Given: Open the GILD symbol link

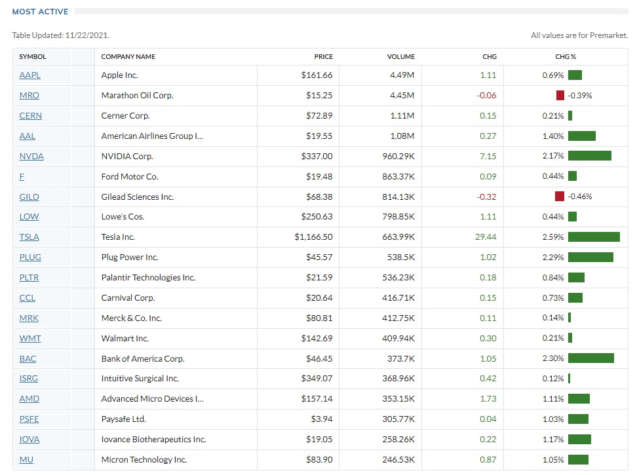Looking at the screenshot, I should click(29, 197).
